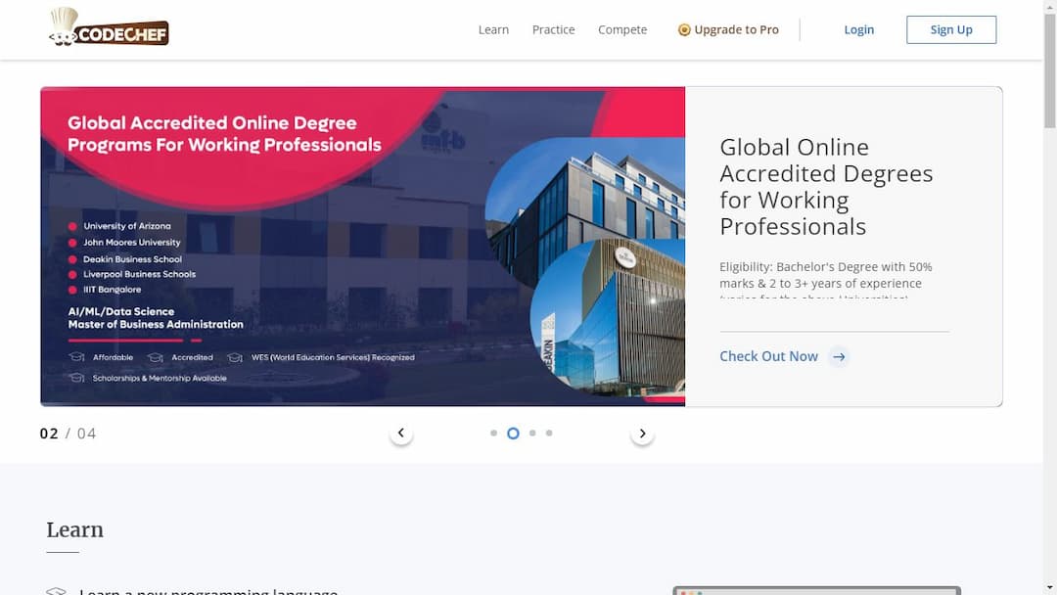Screen dimensions: 1057x595
Task: Switch to the fourth carousel dot
Action: tap(549, 433)
